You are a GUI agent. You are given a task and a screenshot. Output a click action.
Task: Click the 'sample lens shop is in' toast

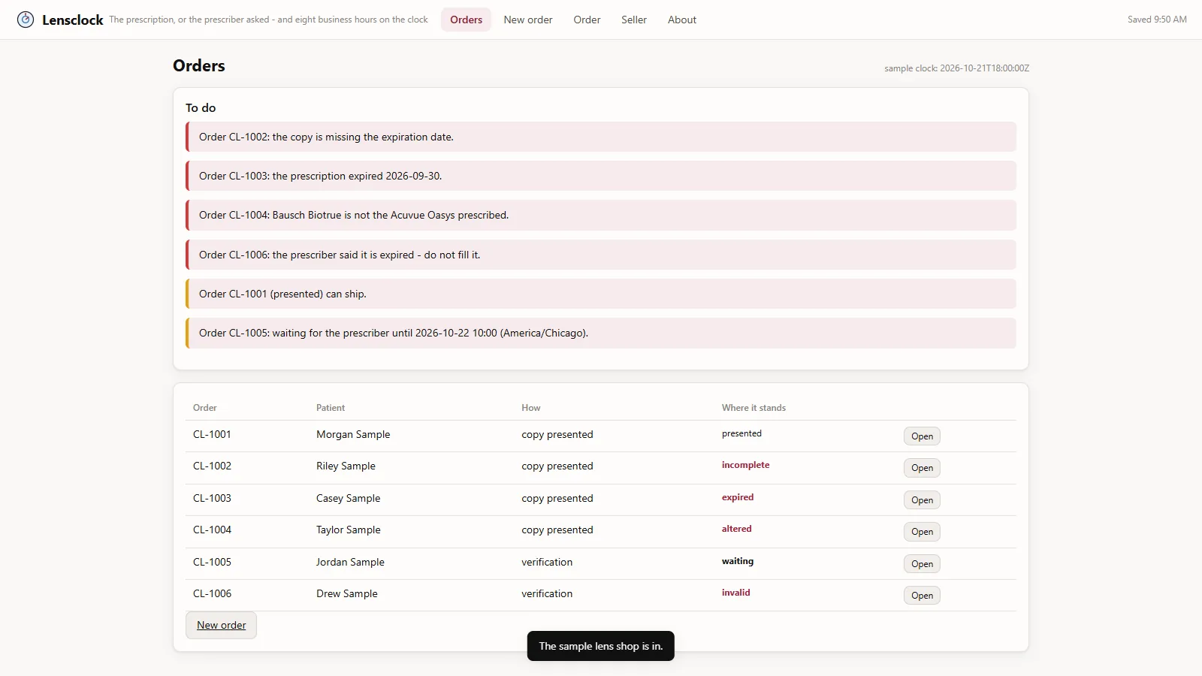pos(601,646)
